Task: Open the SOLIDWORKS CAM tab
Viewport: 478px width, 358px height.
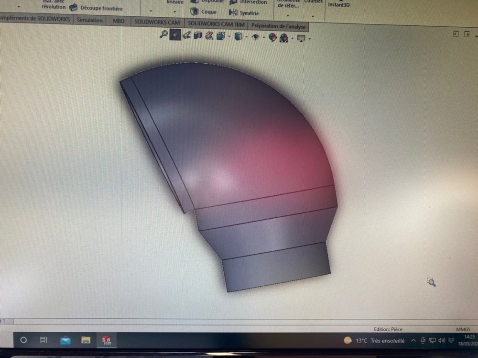Action: coord(157,22)
